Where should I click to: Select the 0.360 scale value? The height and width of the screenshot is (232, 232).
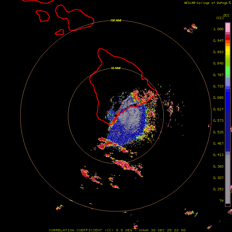pyautogui.click(x=218, y=167)
